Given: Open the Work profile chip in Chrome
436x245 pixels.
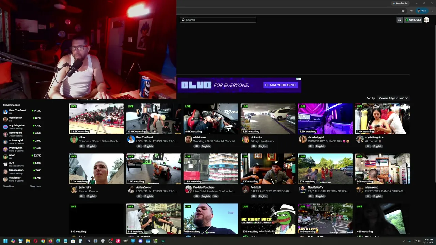Looking at the screenshot, I should [x=422, y=11].
